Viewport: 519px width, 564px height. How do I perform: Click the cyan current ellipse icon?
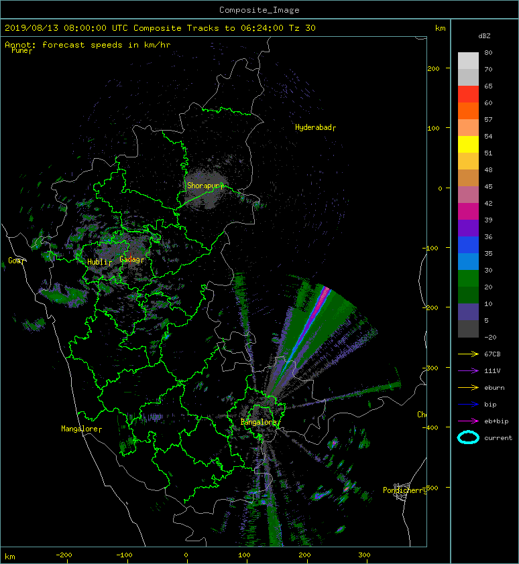[x=468, y=437]
